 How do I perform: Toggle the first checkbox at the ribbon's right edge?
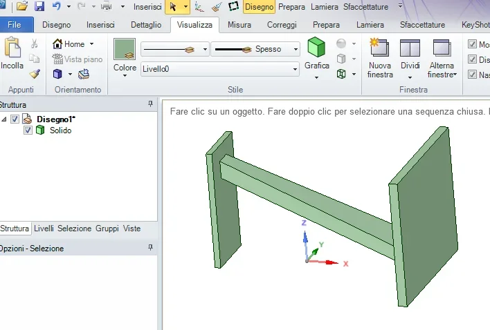tap(473, 44)
